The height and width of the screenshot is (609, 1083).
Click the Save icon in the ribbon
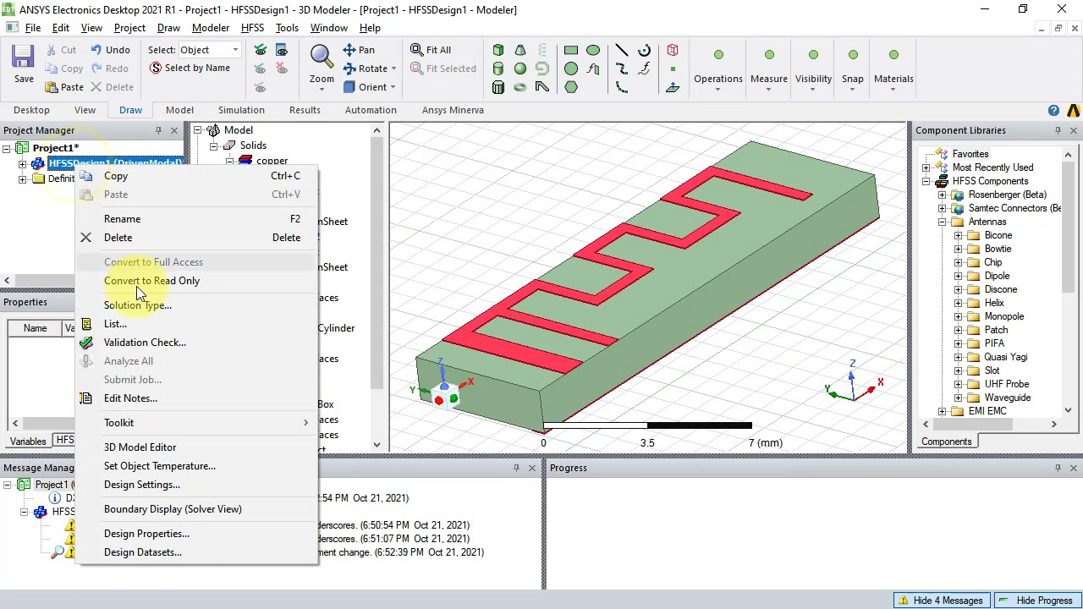tap(24, 64)
